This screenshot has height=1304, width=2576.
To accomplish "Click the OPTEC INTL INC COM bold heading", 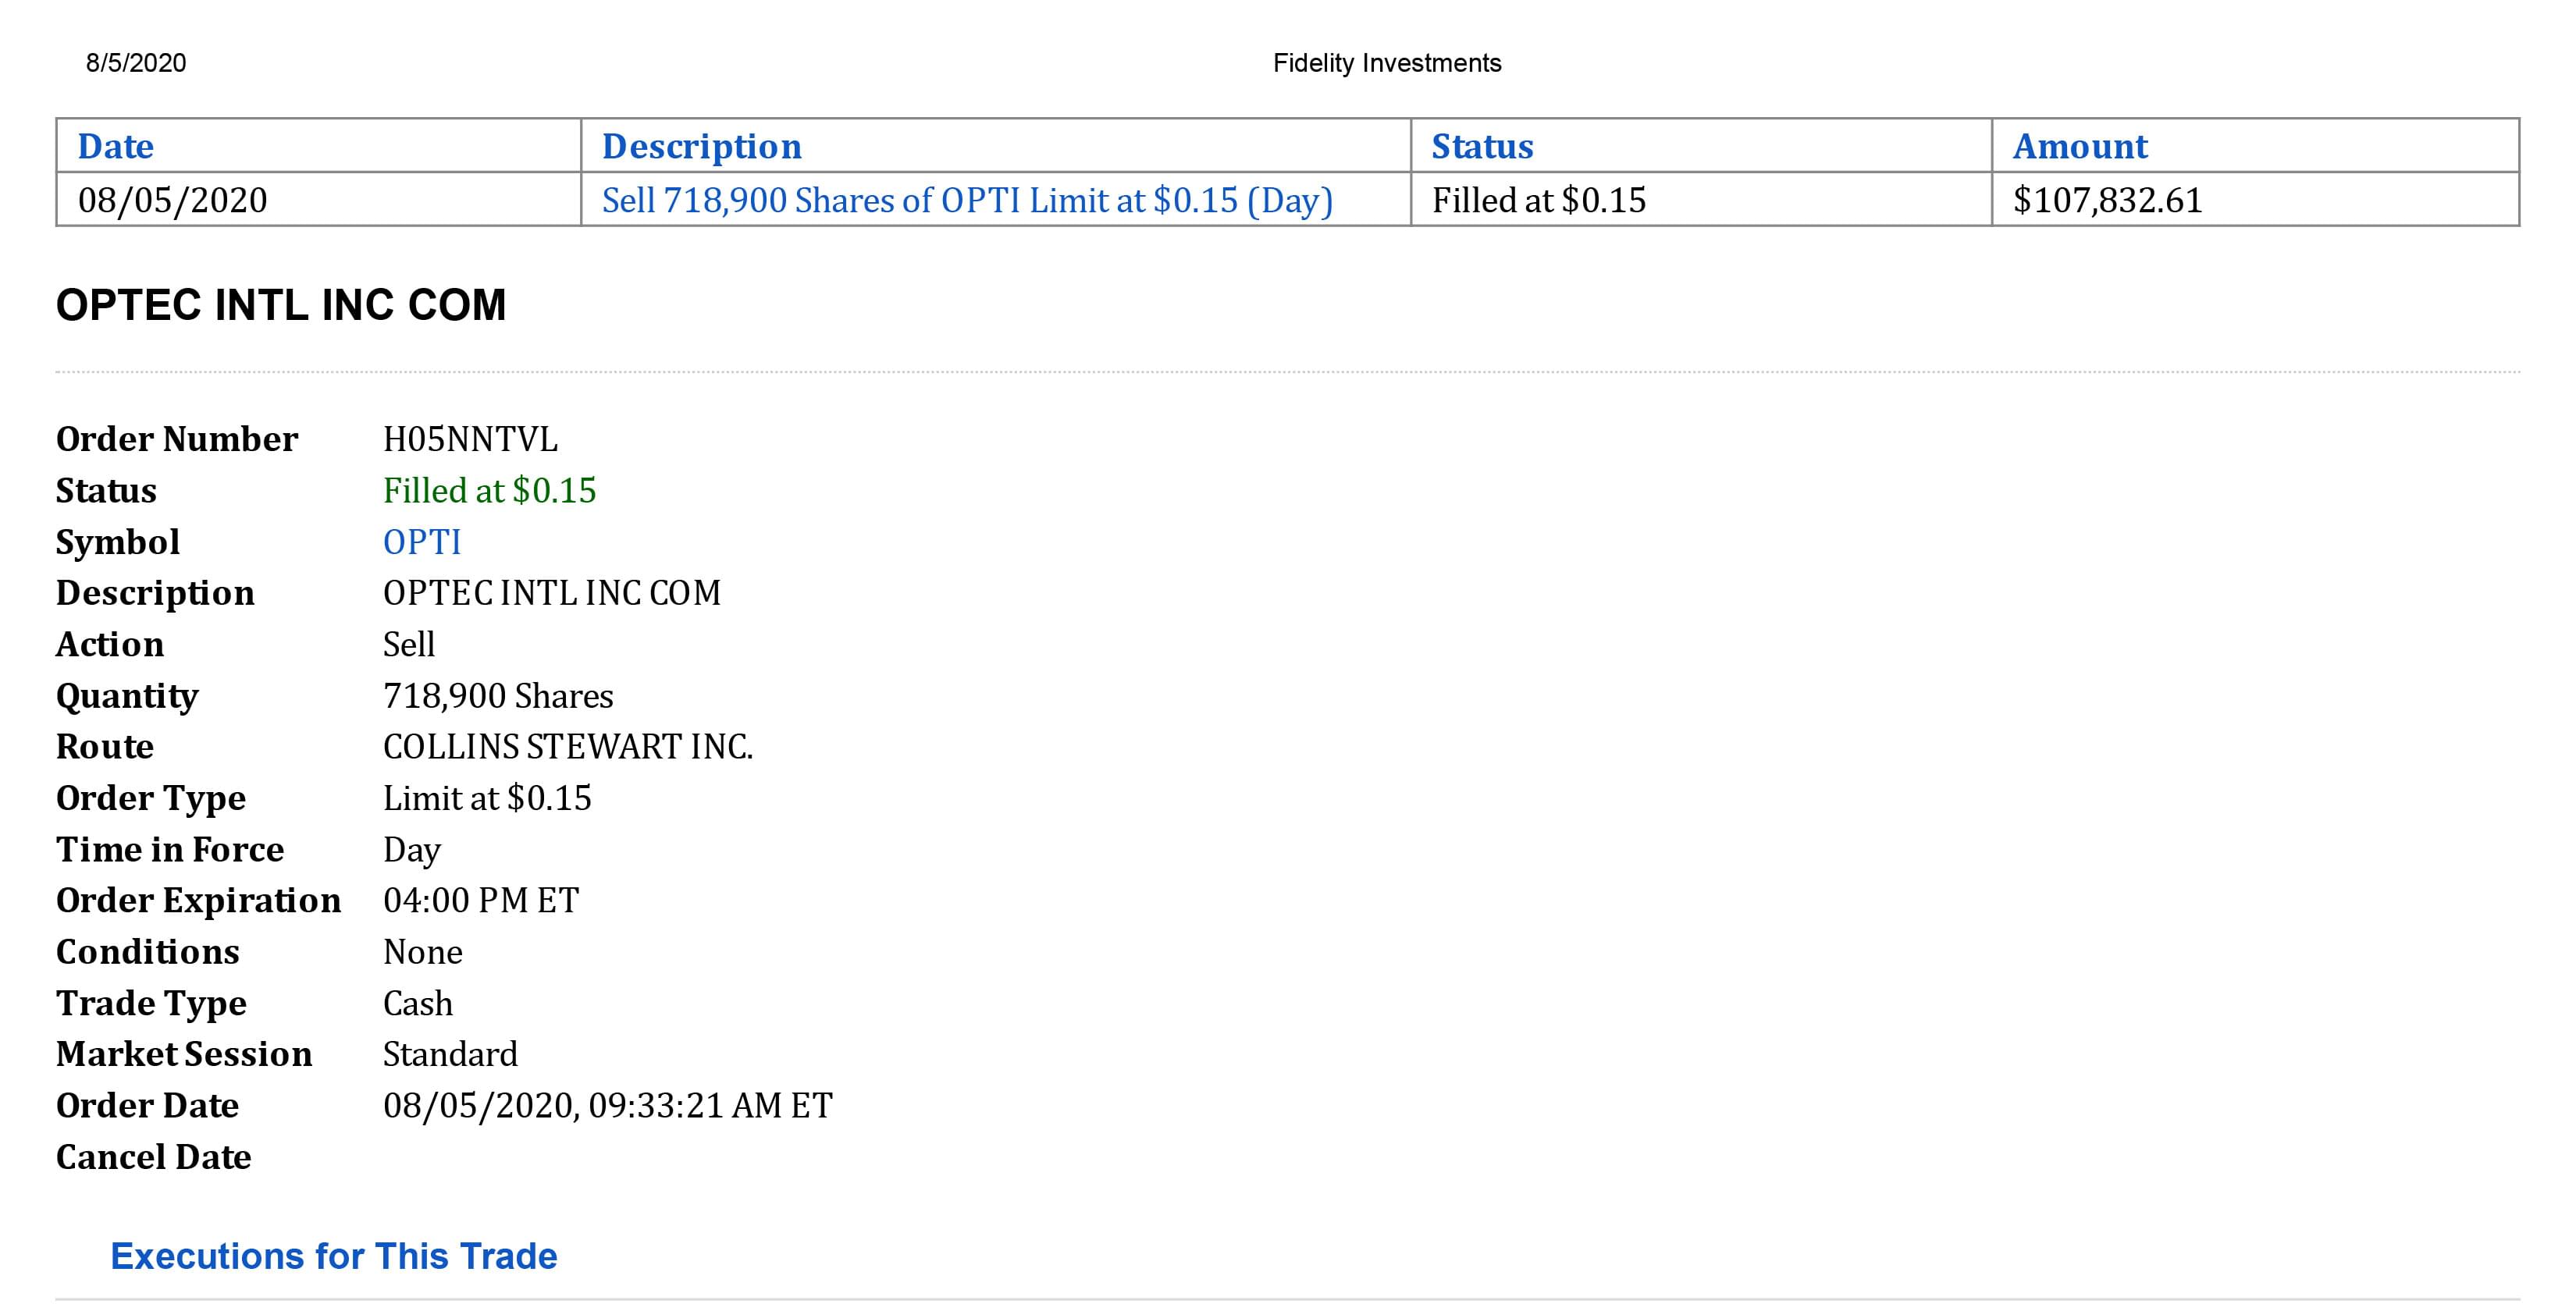I will tap(281, 305).
